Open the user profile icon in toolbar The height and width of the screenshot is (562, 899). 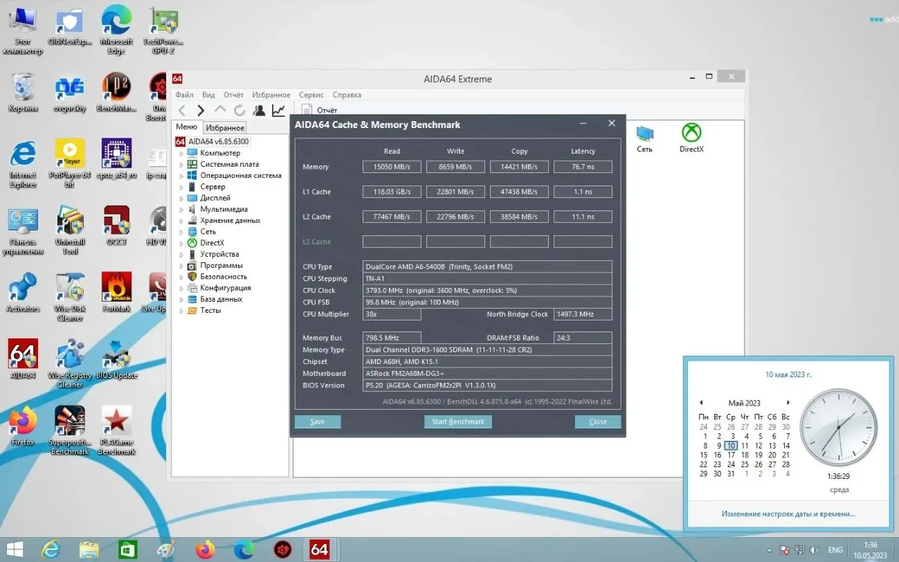[259, 111]
